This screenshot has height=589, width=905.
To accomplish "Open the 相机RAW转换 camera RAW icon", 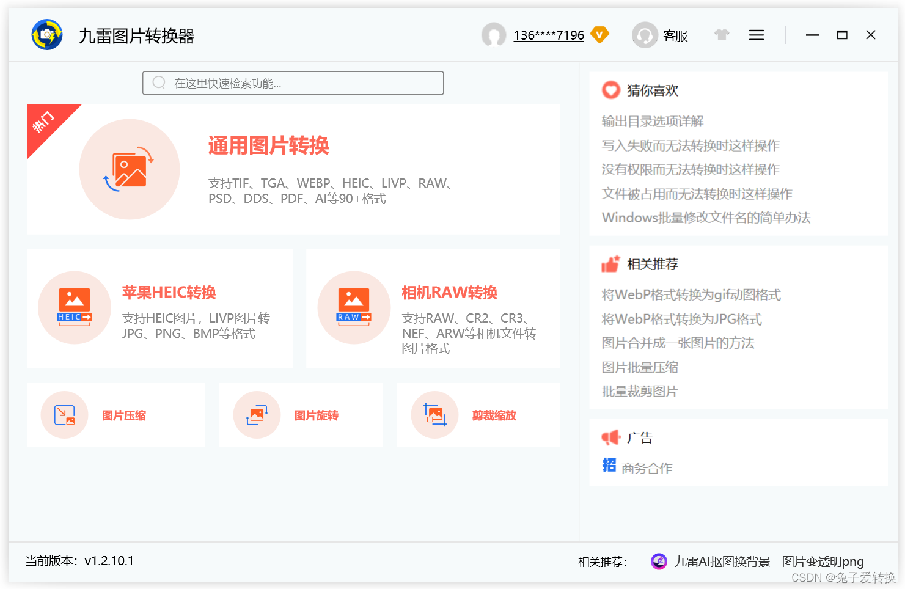I will 354,307.
